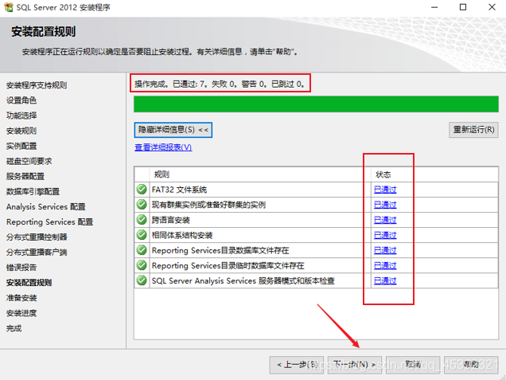506x380 pixels.
Task: Click check icon for Analysis Services 服务器模式 rule
Action: [142, 280]
